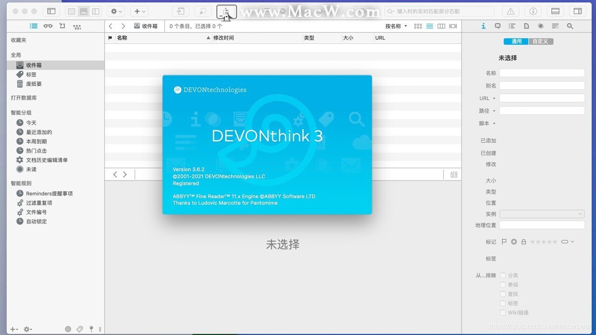Open the 文档历史编辑清单 smart group
Viewport: 596px width, 335px height.
point(55,160)
